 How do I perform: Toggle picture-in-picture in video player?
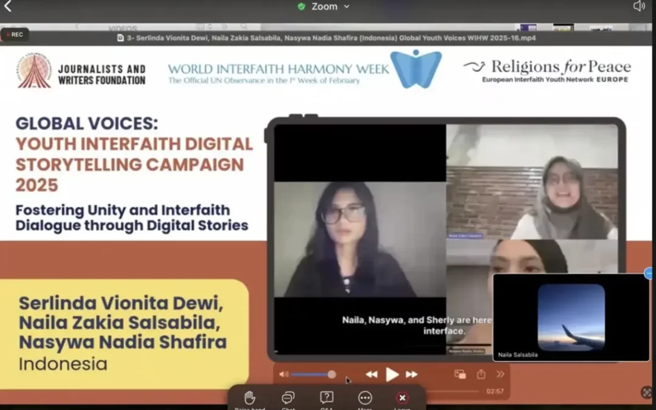tap(460, 374)
